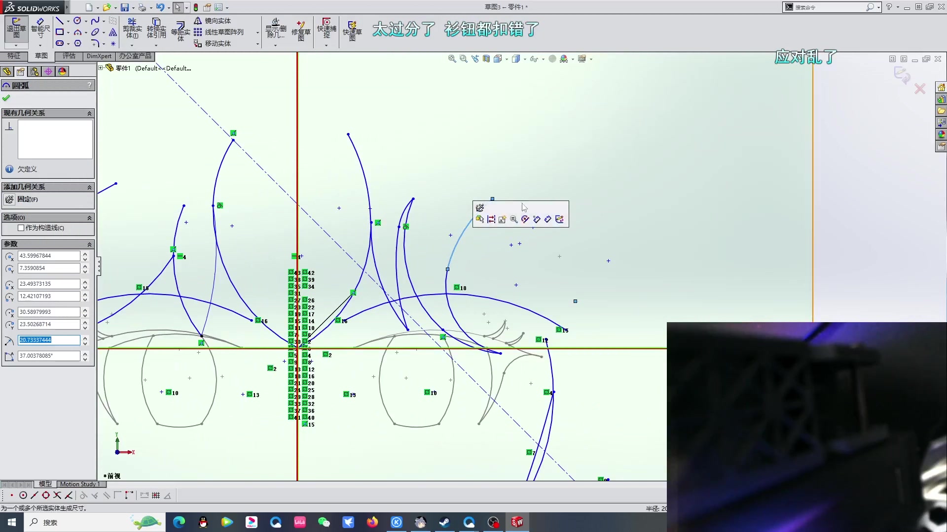The image size is (947, 532).
Task: Open Steam from the taskbar
Action: tap(444, 522)
